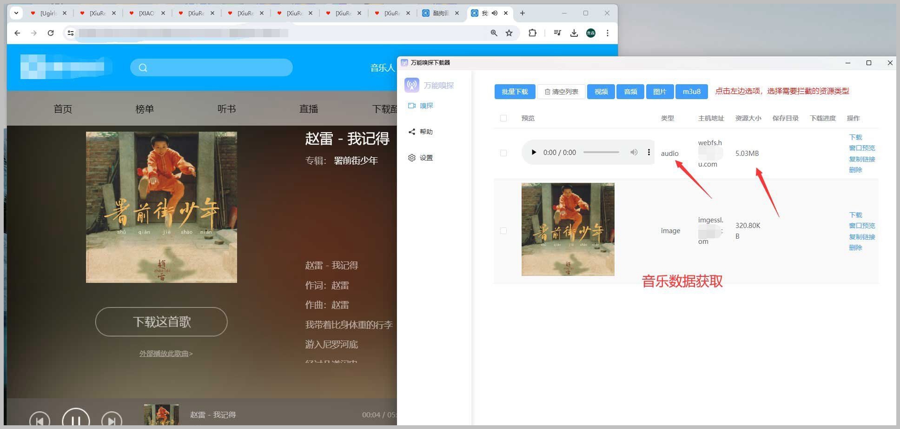Click 下载 for the audio row
The image size is (900, 429).
855,137
